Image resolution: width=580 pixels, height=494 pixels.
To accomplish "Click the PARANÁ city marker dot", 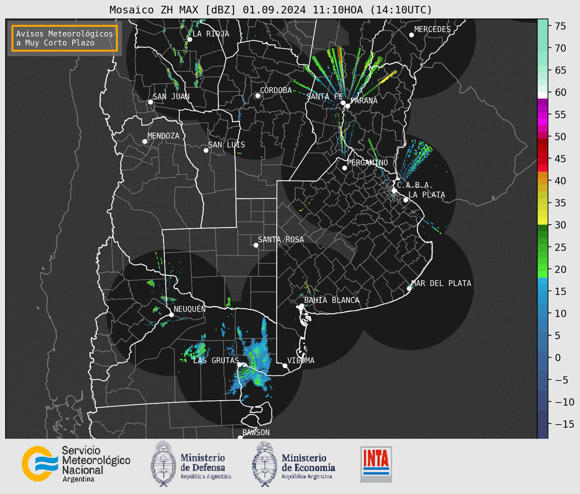I will pyautogui.click(x=348, y=106).
